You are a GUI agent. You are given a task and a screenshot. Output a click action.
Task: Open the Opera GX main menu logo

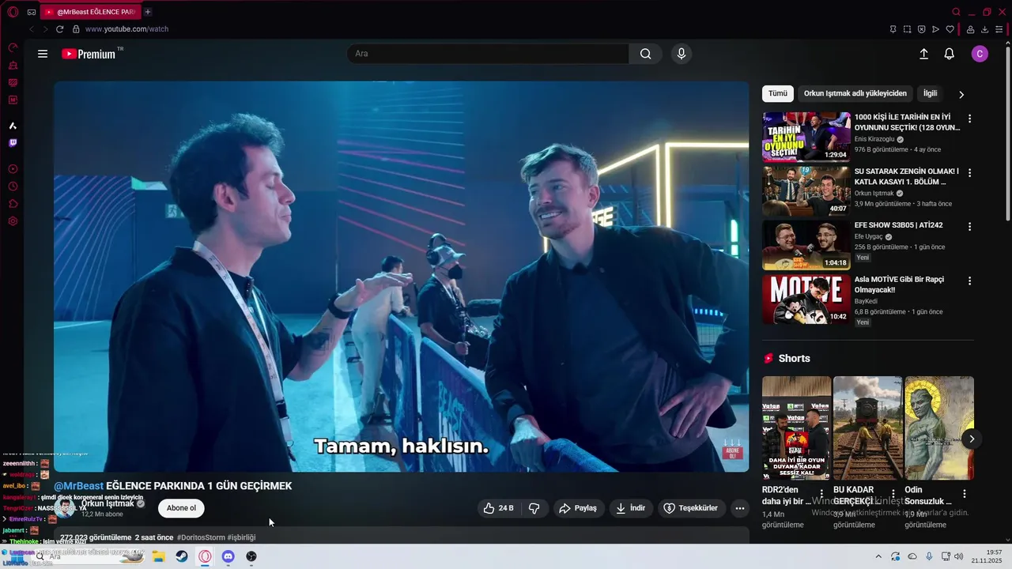click(x=13, y=12)
